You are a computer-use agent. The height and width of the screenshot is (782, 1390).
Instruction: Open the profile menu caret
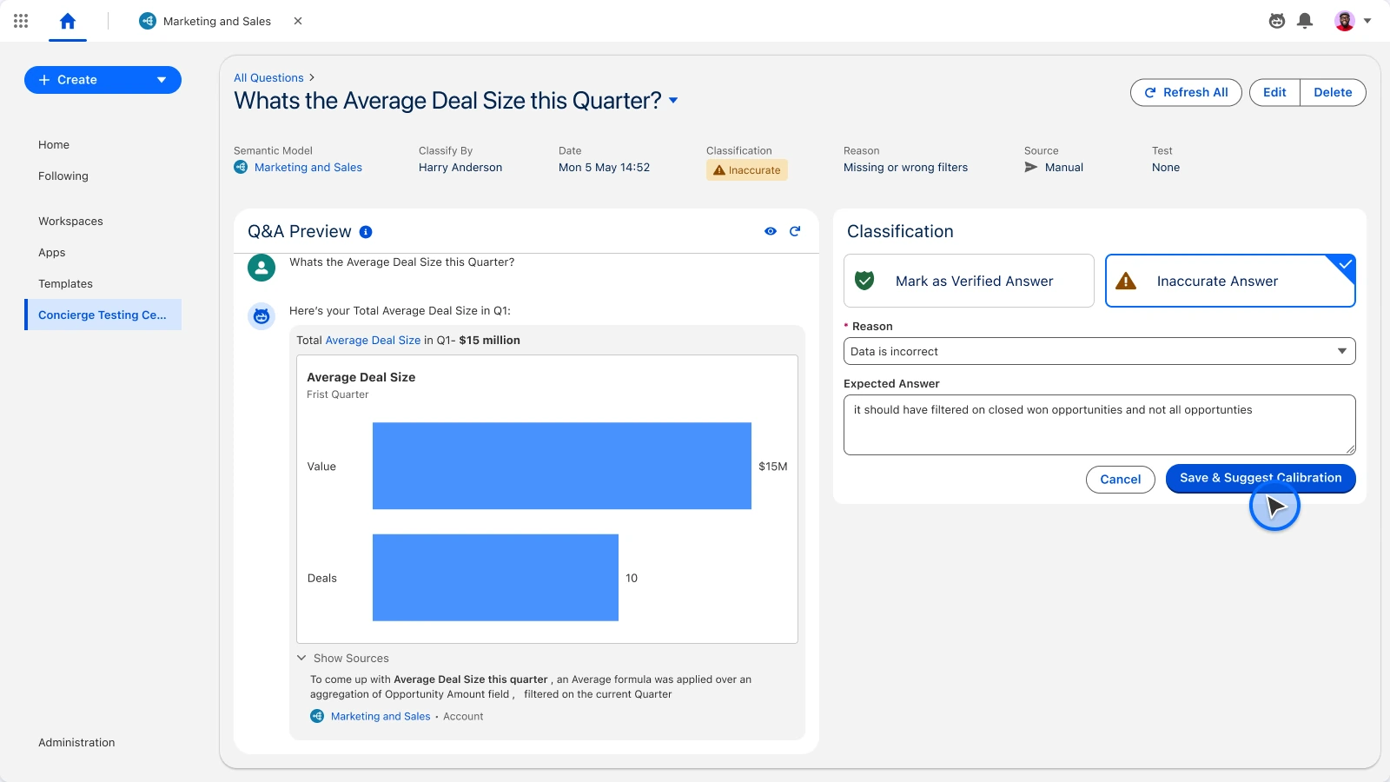[x=1367, y=21]
